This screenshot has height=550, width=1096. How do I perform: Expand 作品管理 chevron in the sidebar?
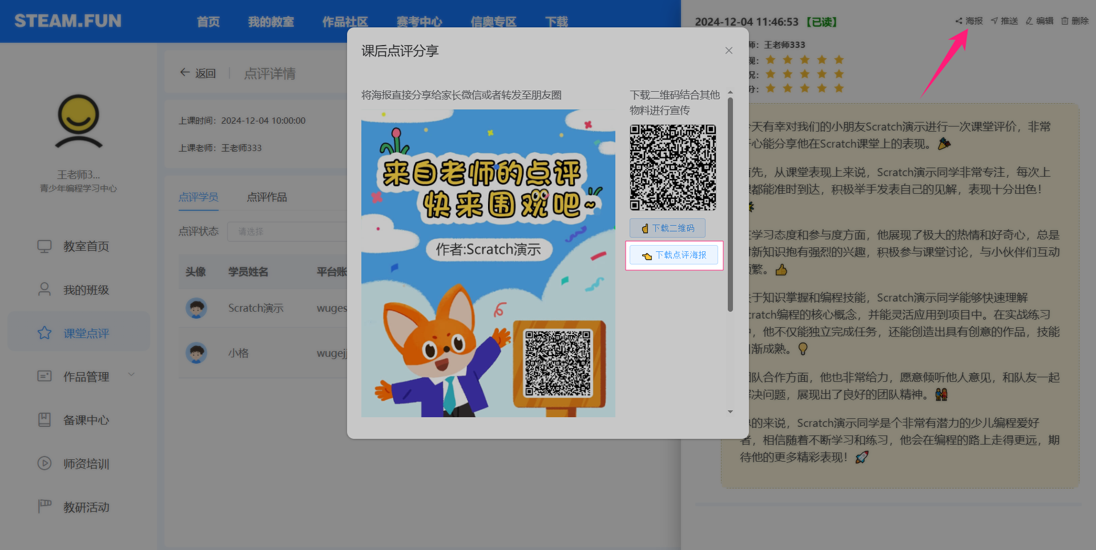coord(132,375)
